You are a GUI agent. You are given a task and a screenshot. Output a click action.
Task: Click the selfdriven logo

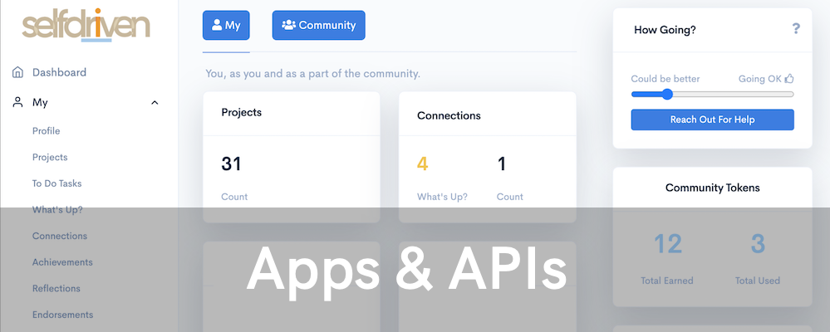86,26
